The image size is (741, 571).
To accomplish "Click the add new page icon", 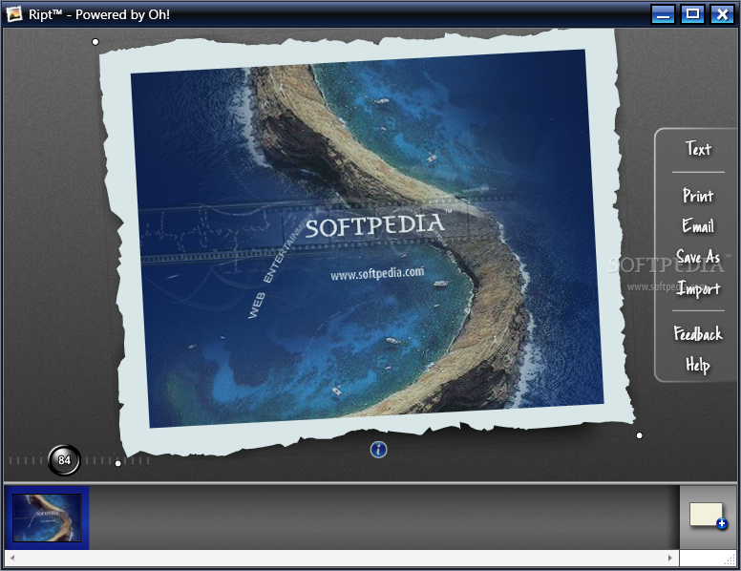I will pyautogui.click(x=708, y=516).
